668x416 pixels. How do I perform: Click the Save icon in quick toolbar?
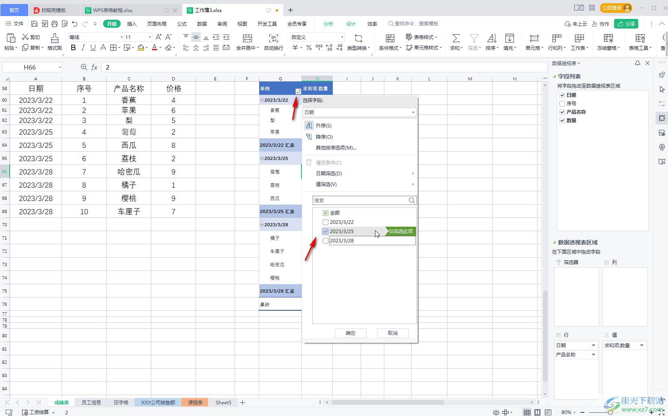34,24
